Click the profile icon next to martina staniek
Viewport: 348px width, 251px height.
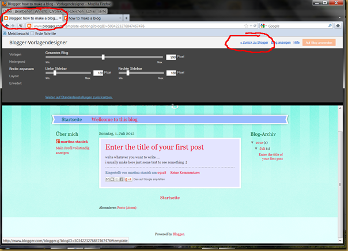(x=58, y=142)
